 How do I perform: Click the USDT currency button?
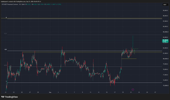[165, 5]
